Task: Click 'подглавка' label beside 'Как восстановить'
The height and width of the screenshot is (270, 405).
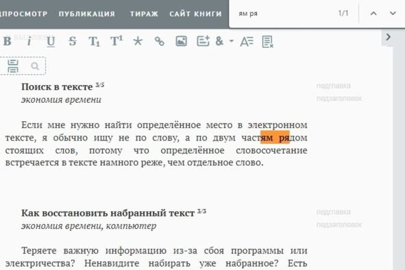Action: 334,212
